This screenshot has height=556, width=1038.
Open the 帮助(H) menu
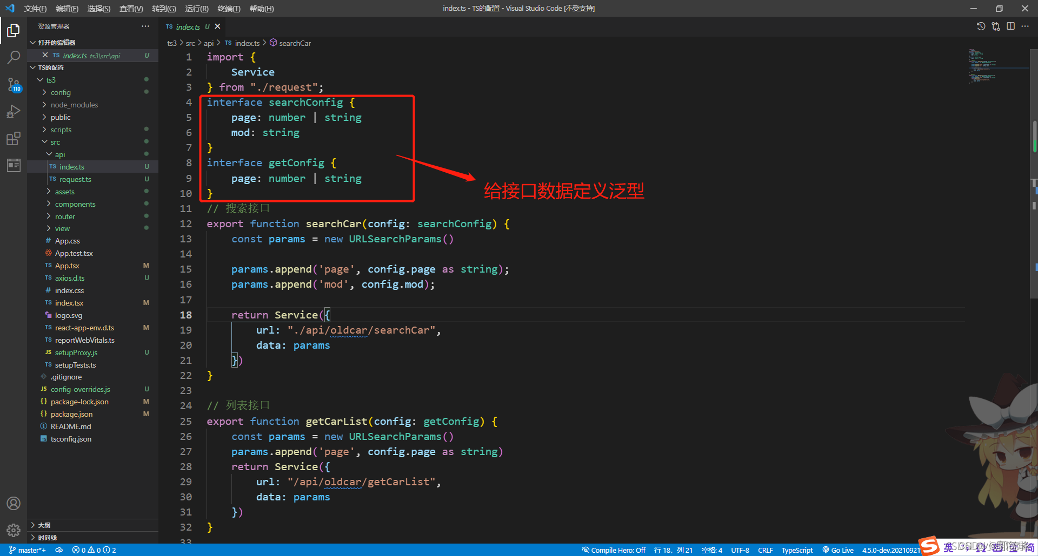262,9
